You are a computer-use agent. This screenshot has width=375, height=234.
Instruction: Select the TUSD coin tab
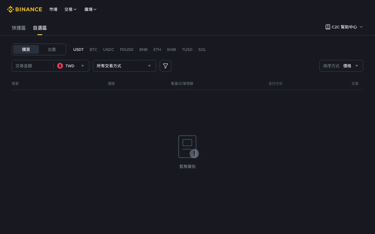click(187, 49)
